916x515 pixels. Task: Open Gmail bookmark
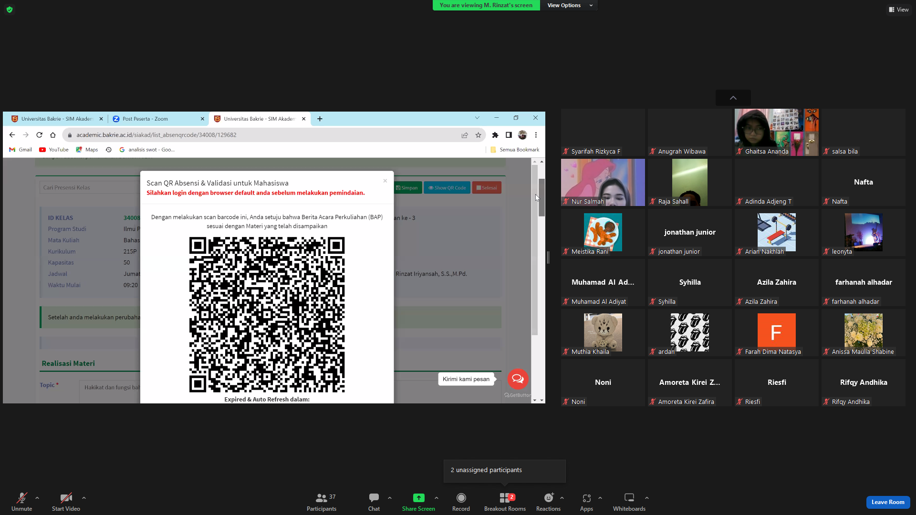click(x=21, y=150)
